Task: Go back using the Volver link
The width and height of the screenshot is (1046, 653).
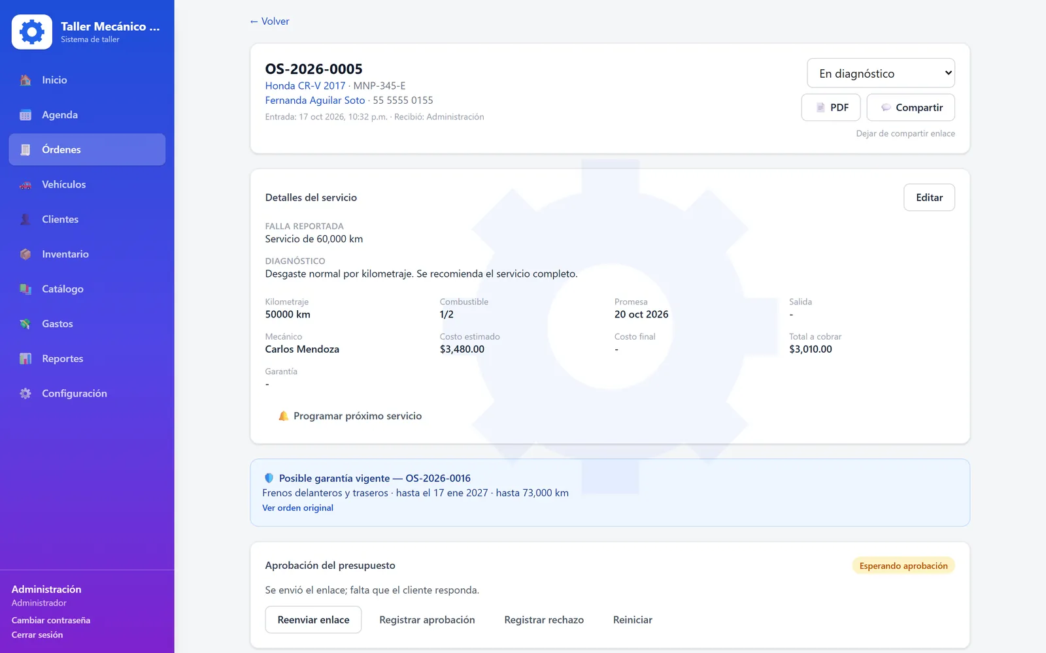Action: point(269,22)
